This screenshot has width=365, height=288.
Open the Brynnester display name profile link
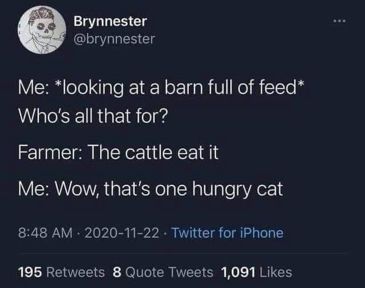click(x=110, y=21)
